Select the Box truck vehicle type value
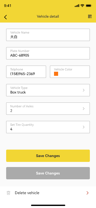This screenshot has width=96, height=208. (18, 92)
